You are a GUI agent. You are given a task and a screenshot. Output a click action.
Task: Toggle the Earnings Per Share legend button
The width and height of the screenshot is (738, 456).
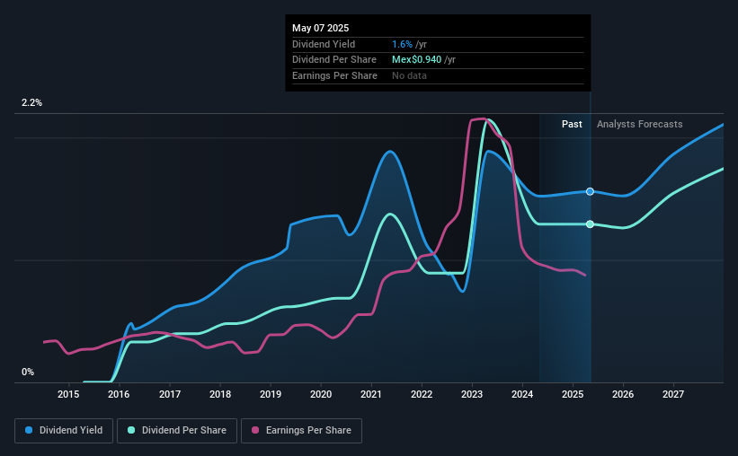tap(302, 431)
